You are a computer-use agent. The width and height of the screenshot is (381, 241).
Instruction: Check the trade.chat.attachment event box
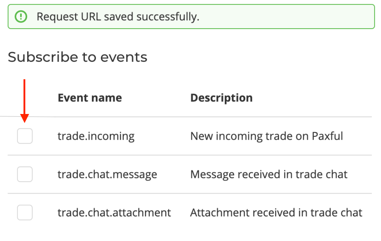(25, 212)
